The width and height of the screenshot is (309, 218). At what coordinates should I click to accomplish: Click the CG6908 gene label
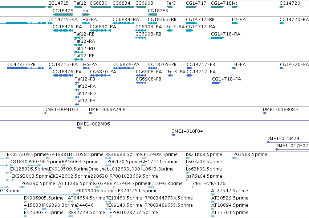(144, 3)
